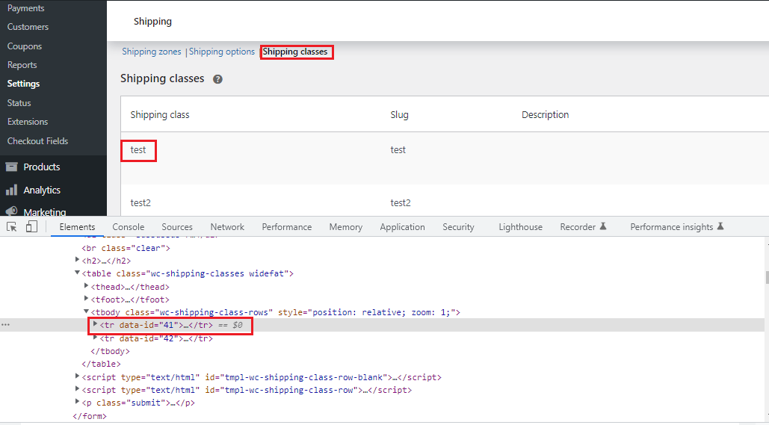Image resolution: width=769 pixels, height=425 pixels.
Task: Select the br class clear line
Action: click(126, 248)
